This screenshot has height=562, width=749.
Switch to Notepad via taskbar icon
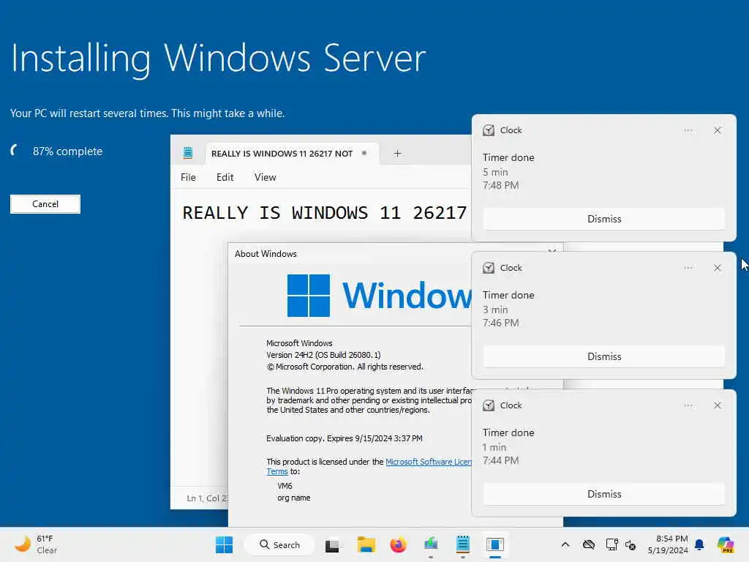(462, 544)
